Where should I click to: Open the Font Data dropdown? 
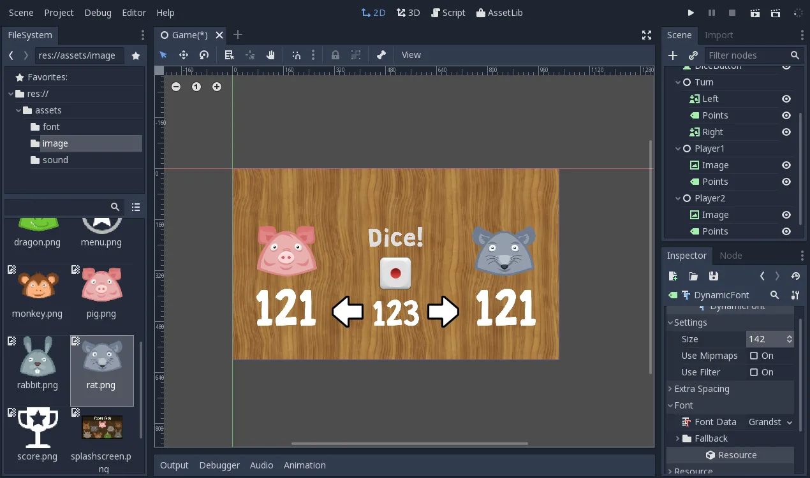coord(770,422)
